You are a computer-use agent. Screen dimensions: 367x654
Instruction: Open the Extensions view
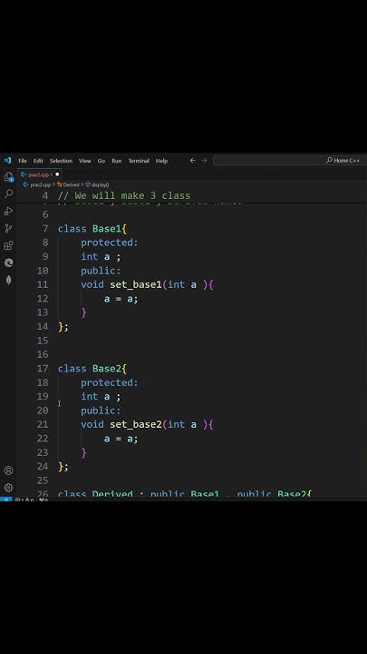pos(8,245)
